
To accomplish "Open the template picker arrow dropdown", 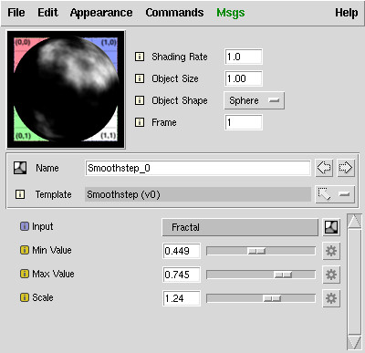I will pos(335,194).
